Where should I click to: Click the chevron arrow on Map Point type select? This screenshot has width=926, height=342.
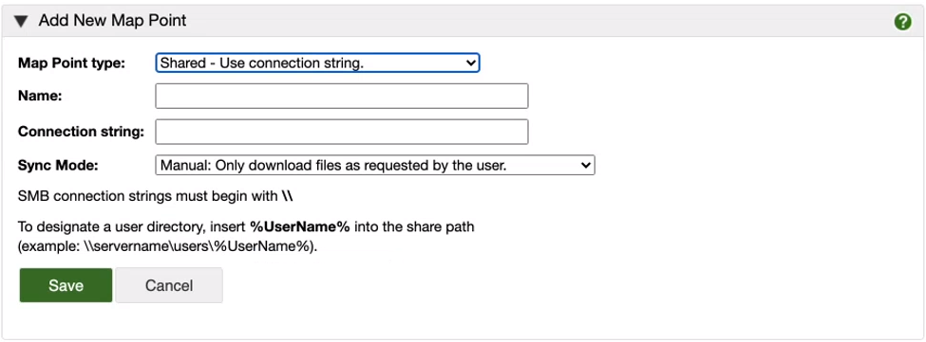[470, 63]
